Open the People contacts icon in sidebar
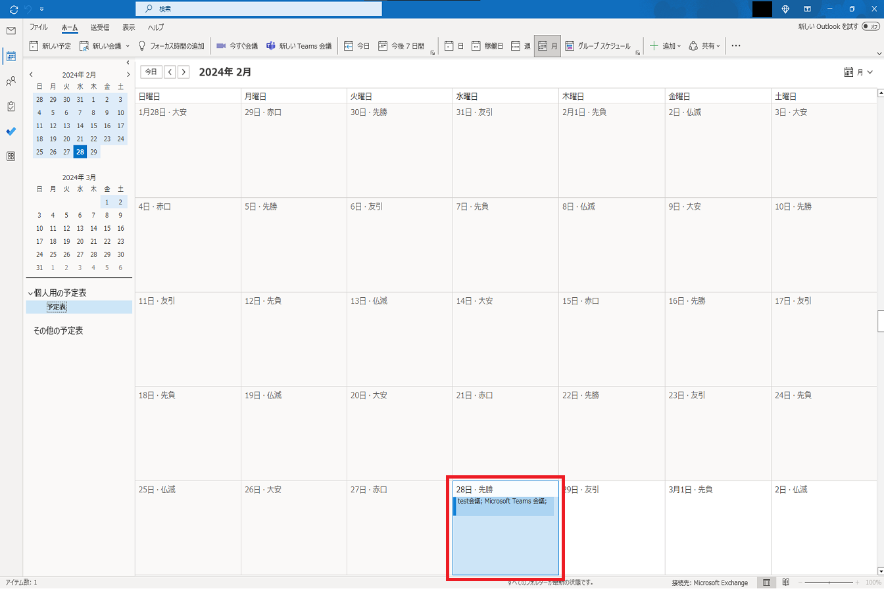This screenshot has width=884, height=589. click(x=11, y=82)
